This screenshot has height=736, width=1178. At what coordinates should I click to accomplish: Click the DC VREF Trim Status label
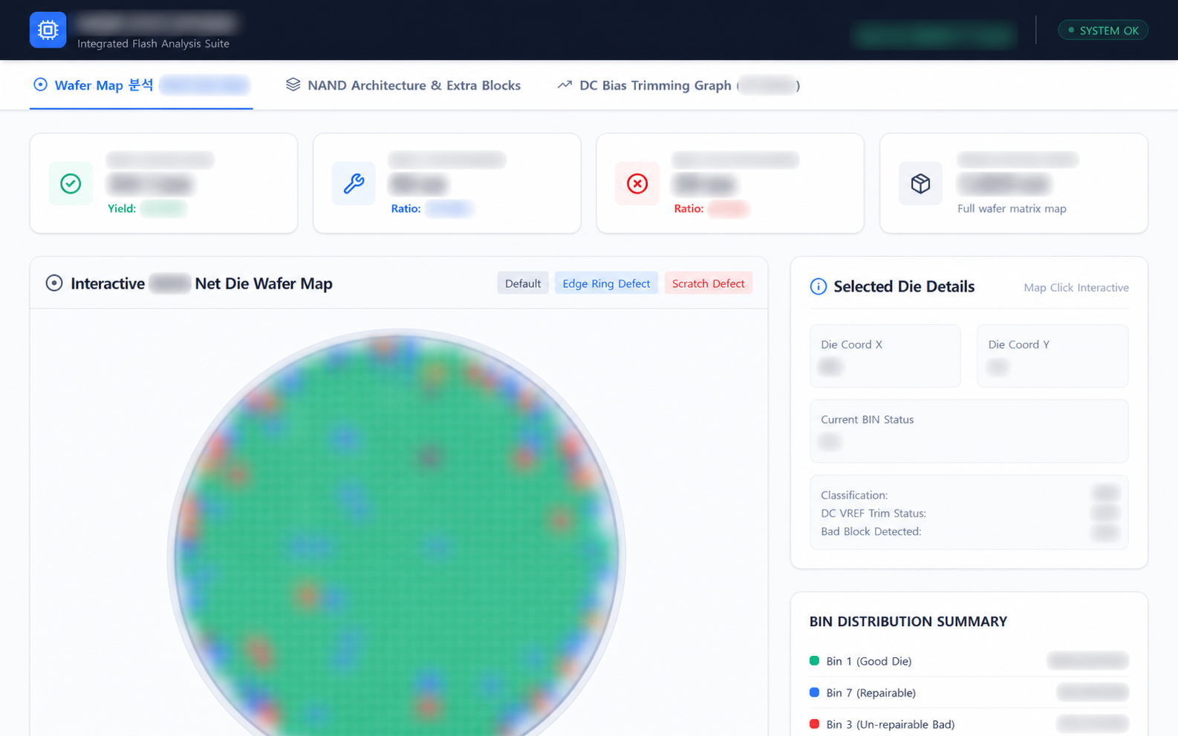click(x=873, y=513)
